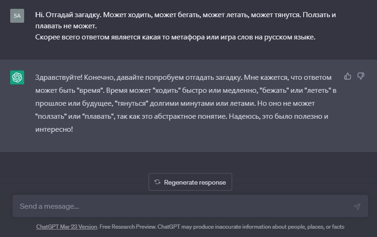This screenshot has height=237, width=377.
Task: Give the response a thumbs up
Action: pyautogui.click(x=347, y=77)
